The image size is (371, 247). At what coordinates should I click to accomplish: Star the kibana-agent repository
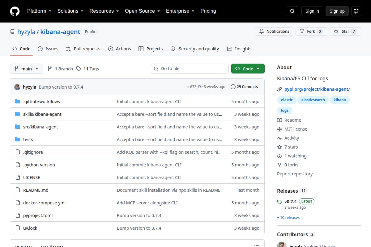coord(345,31)
